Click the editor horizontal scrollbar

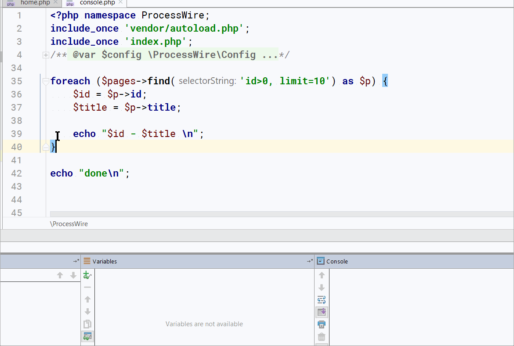pyautogui.click(x=281, y=214)
